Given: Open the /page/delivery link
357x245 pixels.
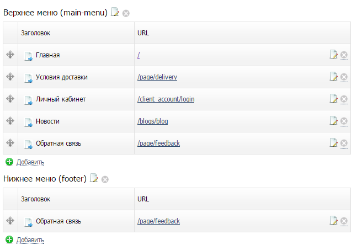Looking at the screenshot, I should [157, 77].
